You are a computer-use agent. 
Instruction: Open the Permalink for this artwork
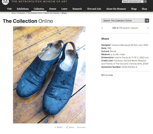pos(81,127)
